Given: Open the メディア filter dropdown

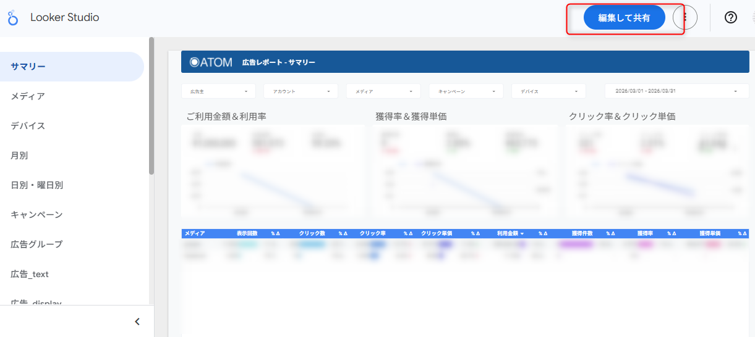Looking at the screenshot, I should coord(383,91).
